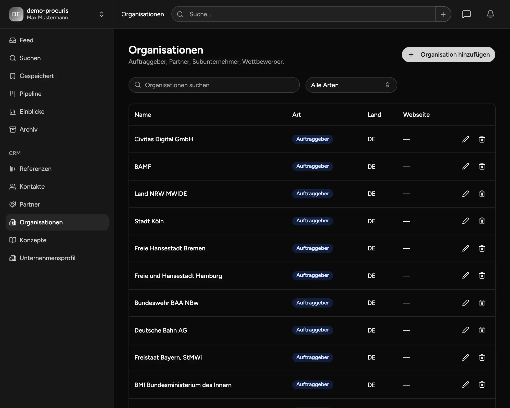Viewport: 510px width, 408px height.
Task: Open the notifications bell
Action: click(x=490, y=14)
